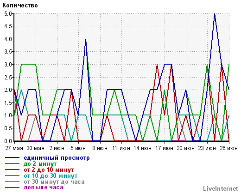Click the green line swatch for до 2 минут

click(12, 163)
